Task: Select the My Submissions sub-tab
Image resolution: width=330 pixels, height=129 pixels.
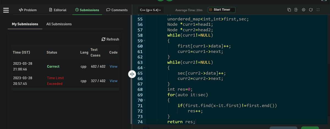Action: 25,24
